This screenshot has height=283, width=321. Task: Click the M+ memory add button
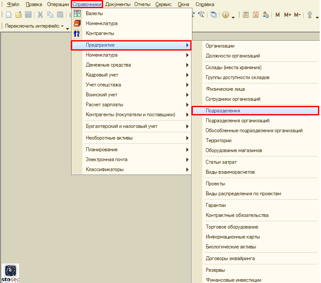click(287, 15)
